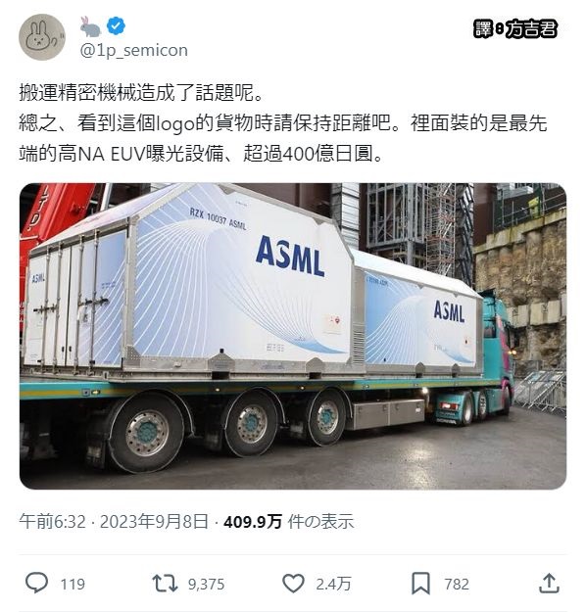Click the 2023年9月8日 date text
This screenshot has width=586, height=612.
[154, 522]
